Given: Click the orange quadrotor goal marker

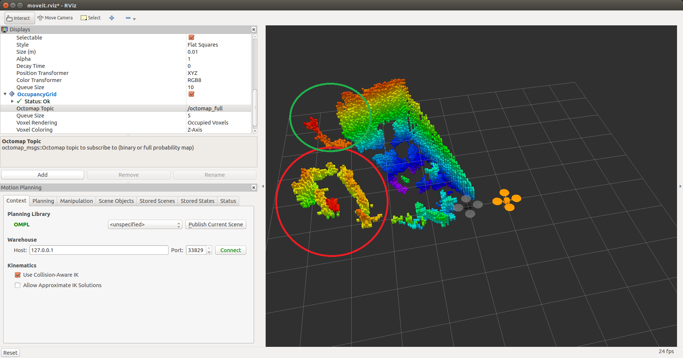Looking at the screenshot, I should (x=507, y=200).
